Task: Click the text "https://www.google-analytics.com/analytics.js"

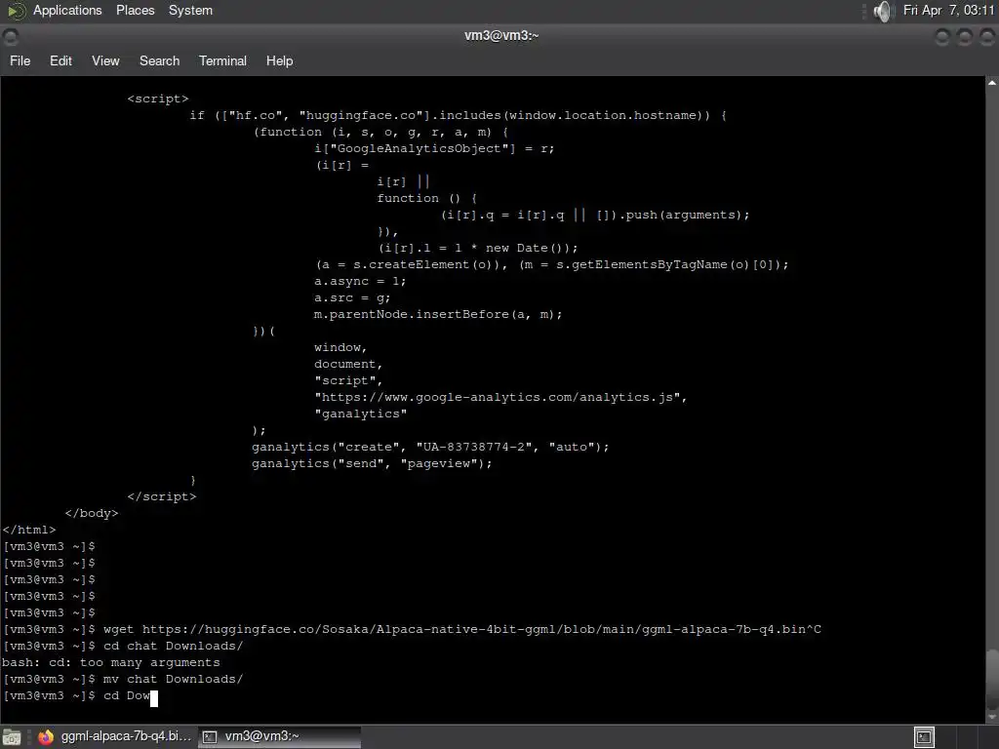Action: [497, 398]
